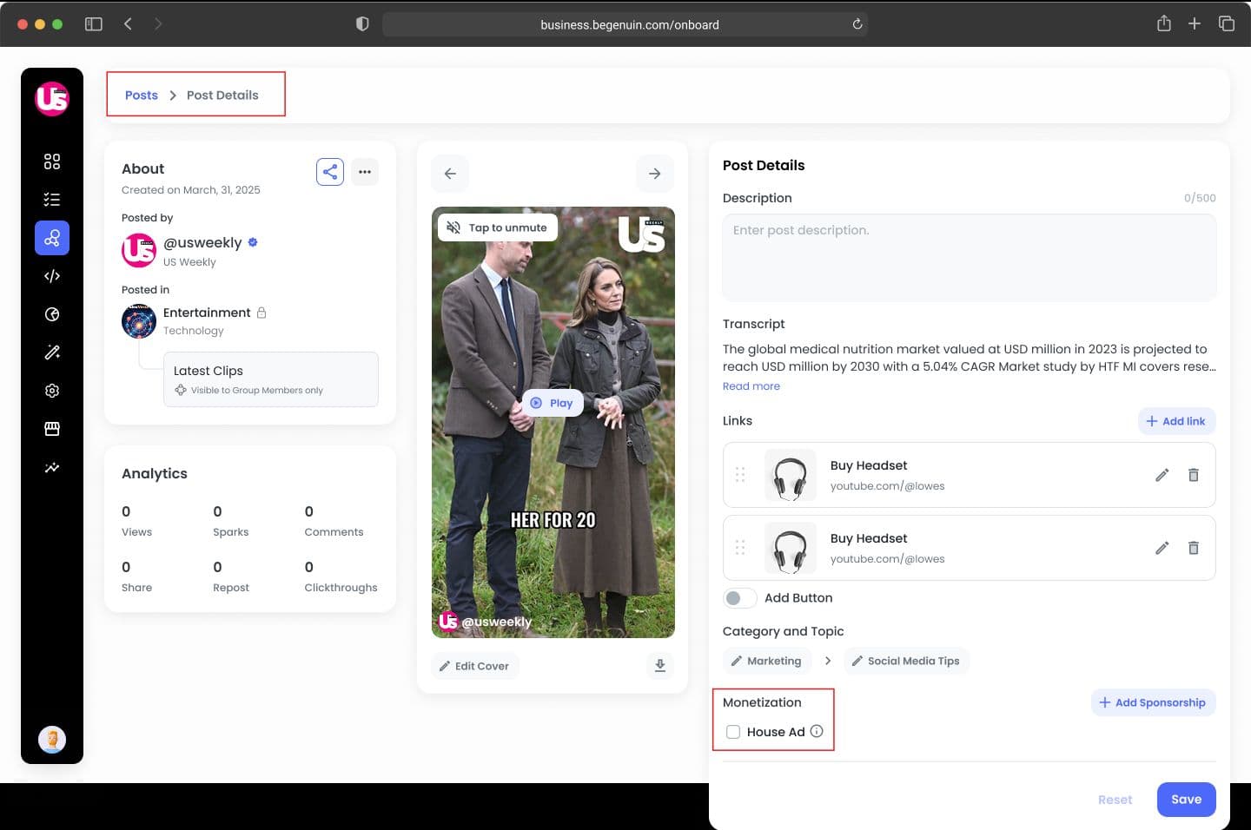Delete the first Buy Headset link
Image resolution: width=1251 pixels, height=830 pixels.
[x=1194, y=475]
